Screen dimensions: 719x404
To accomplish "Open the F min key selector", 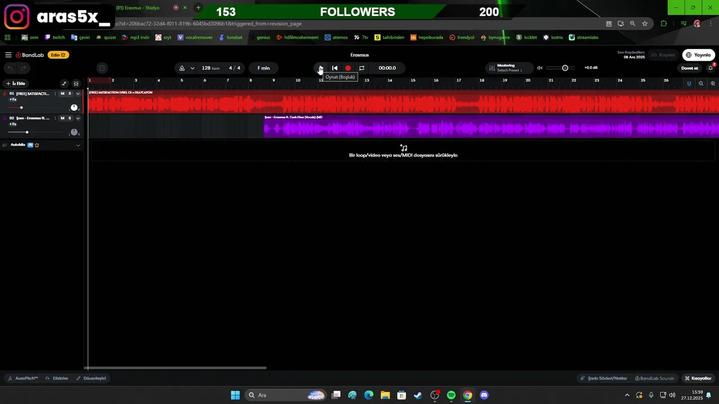I will [x=263, y=68].
